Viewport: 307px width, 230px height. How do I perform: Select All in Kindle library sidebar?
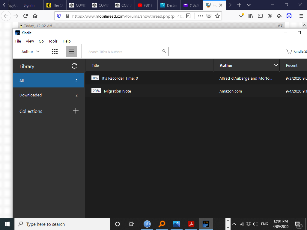click(49, 80)
